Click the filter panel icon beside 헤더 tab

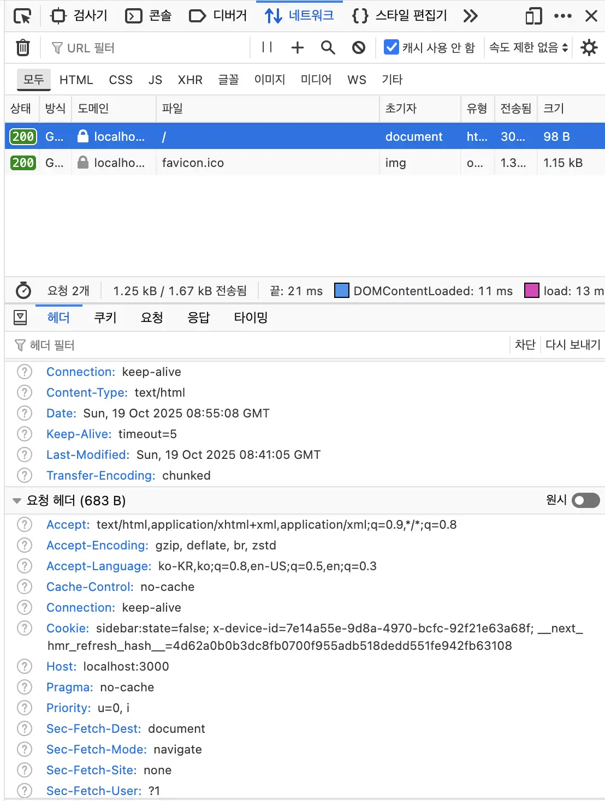tap(20, 317)
